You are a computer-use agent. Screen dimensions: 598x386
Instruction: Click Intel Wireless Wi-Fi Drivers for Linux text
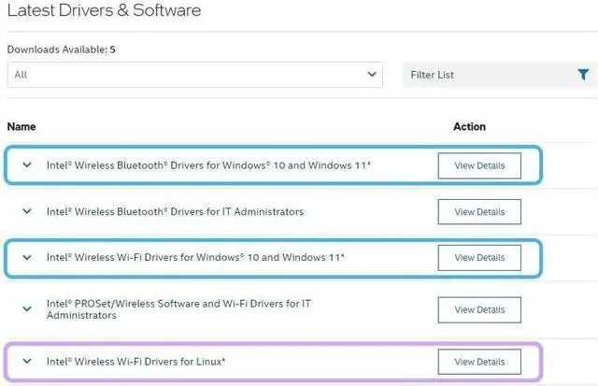(x=135, y=362)
